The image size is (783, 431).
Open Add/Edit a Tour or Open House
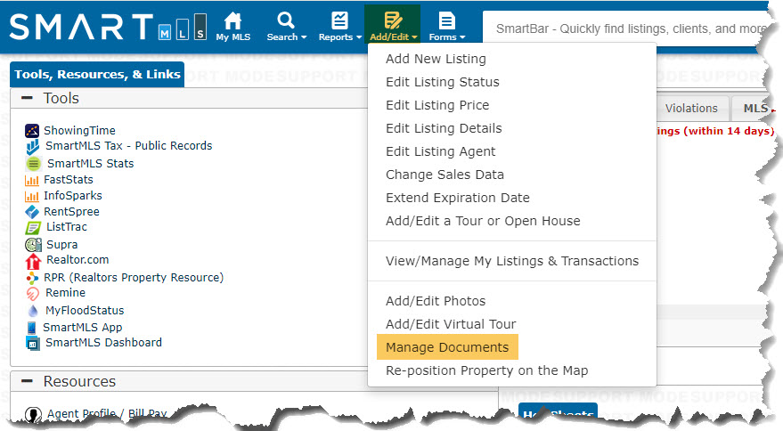point(483,221)
